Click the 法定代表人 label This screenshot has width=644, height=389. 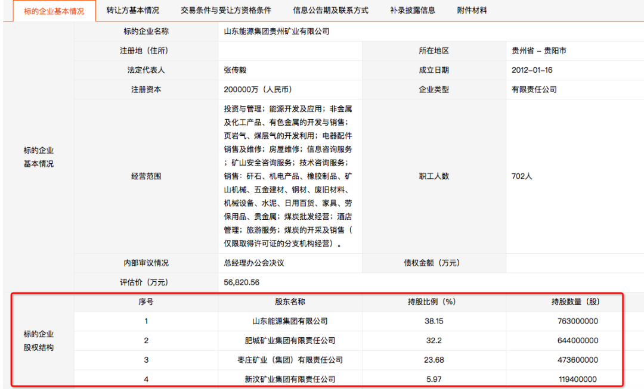pos(146,70)
